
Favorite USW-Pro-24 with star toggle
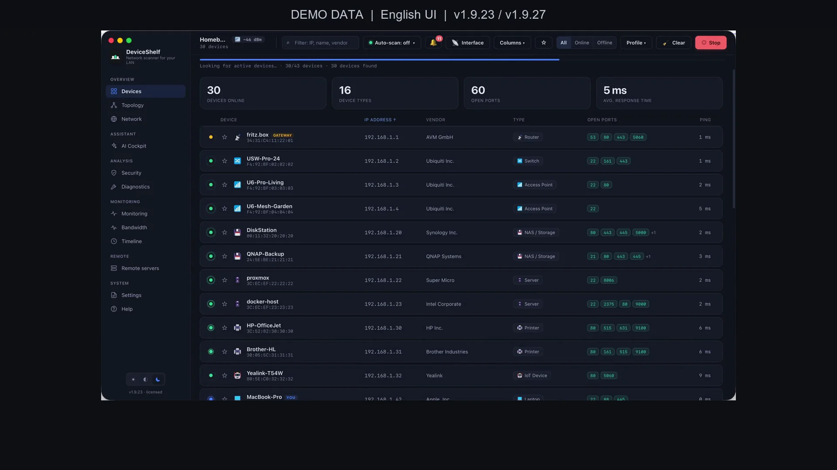225,161
